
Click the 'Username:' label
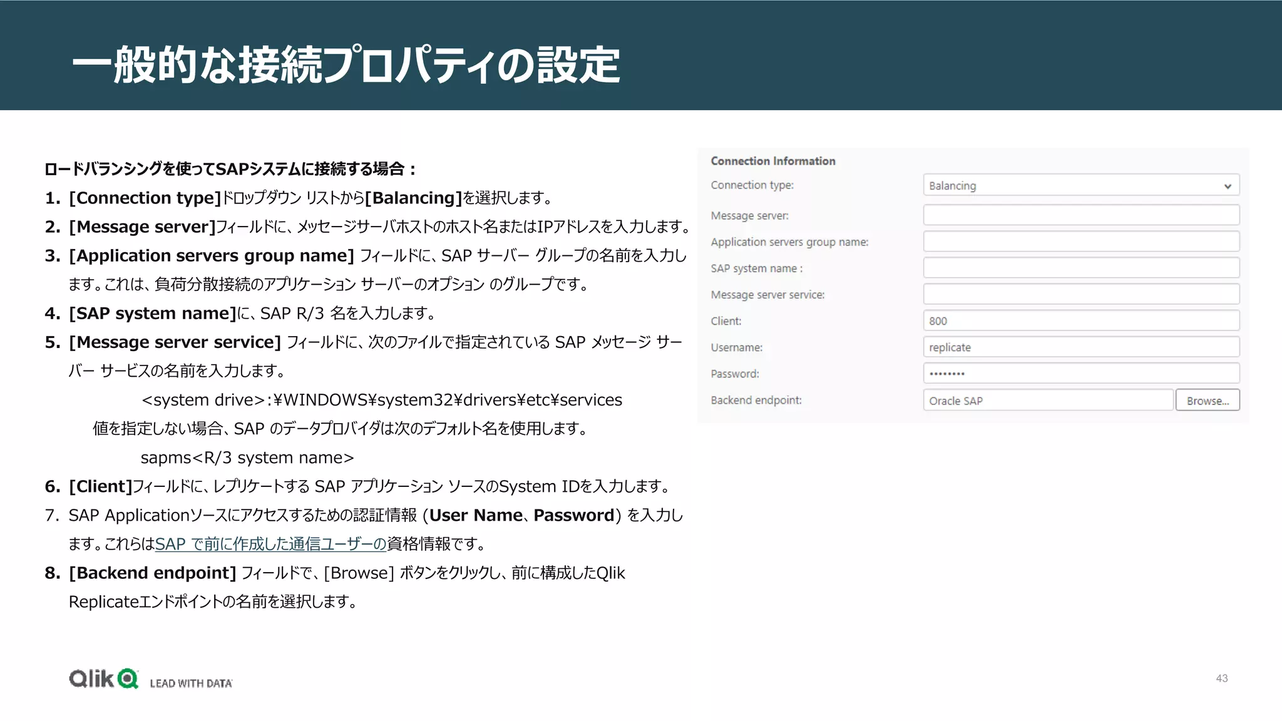tap(736, 347)
